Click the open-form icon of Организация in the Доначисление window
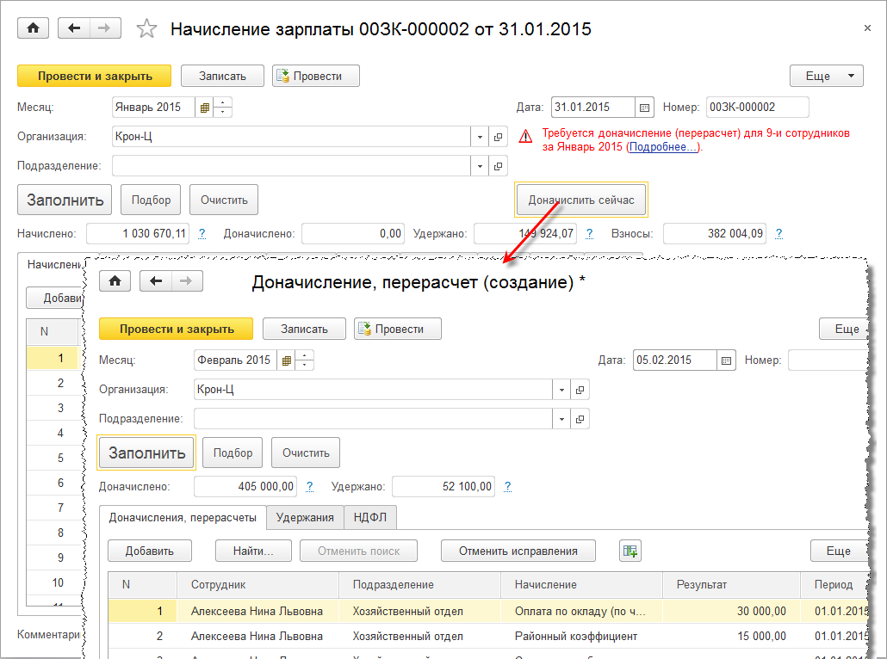This screenshot has height=659, width=887. (580, 390)
